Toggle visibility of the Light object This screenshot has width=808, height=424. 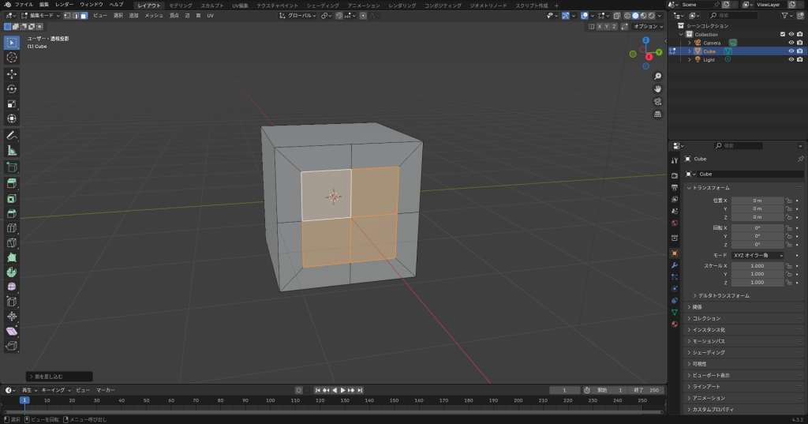(790, 60)
